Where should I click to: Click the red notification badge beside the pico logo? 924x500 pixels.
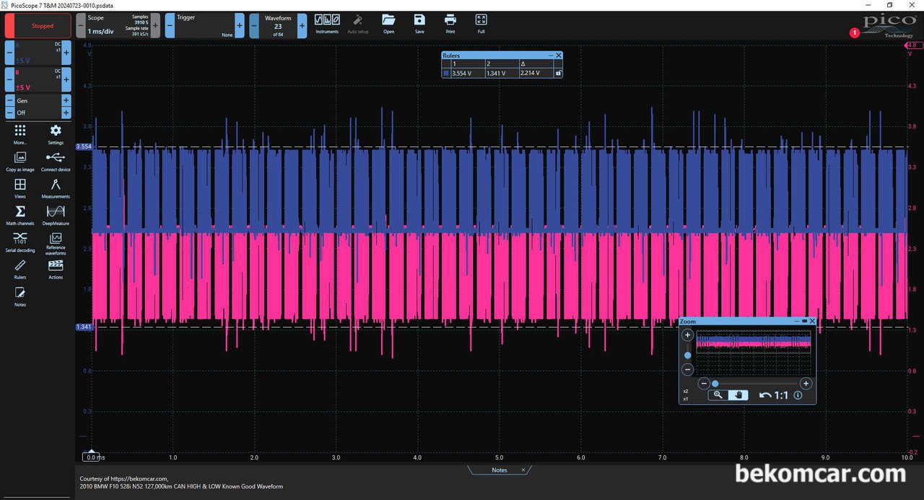click(855, 32)
